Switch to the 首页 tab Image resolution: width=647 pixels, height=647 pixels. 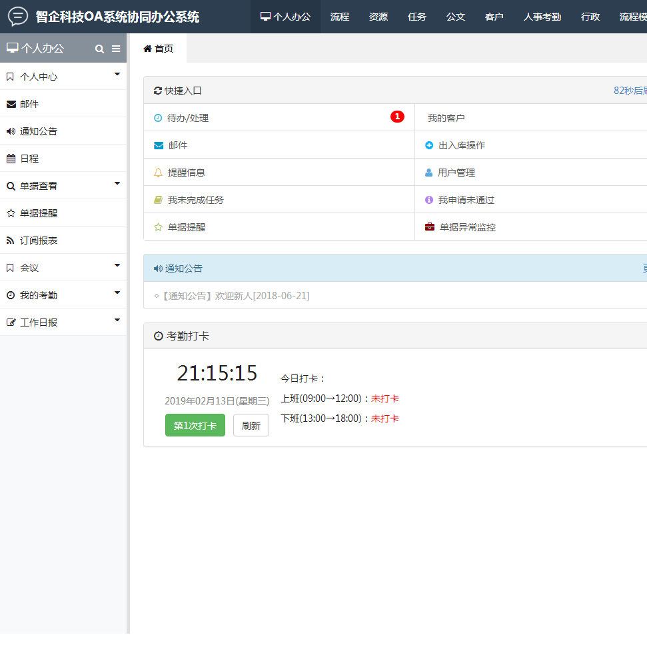pyautogui.click(x=159, y=49)
